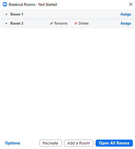
Task: Add a Room to the list
Action: coord(79,143)
